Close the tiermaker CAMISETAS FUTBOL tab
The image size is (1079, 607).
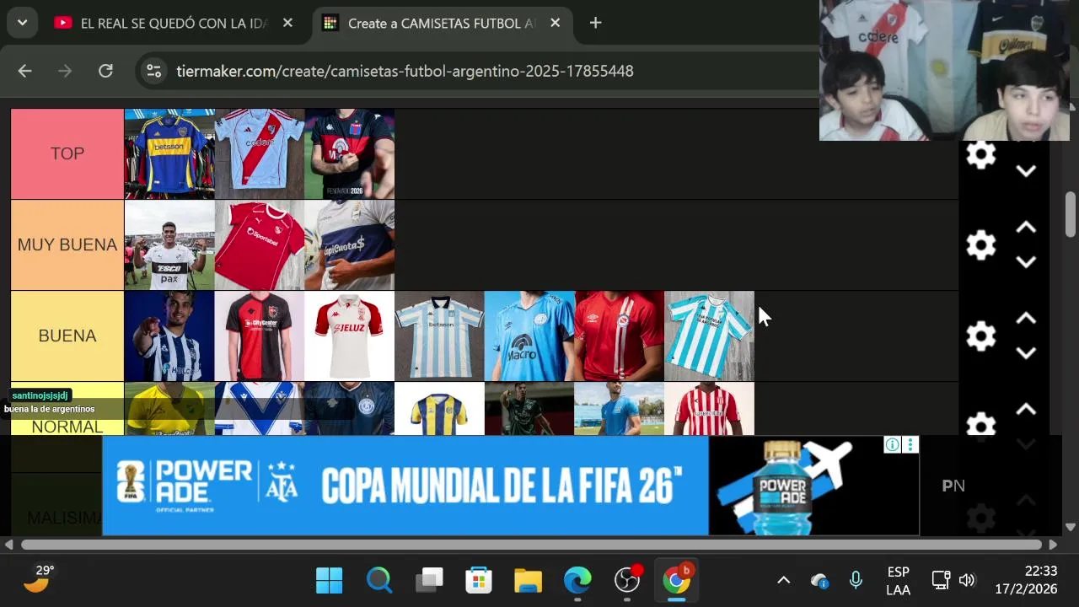click(555, 23)
